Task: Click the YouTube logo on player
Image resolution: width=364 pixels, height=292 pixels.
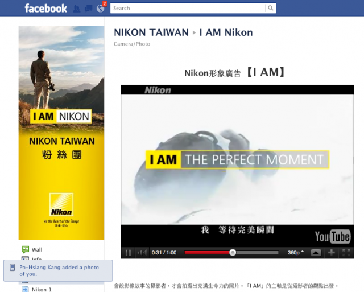Action: pos(333,237)
